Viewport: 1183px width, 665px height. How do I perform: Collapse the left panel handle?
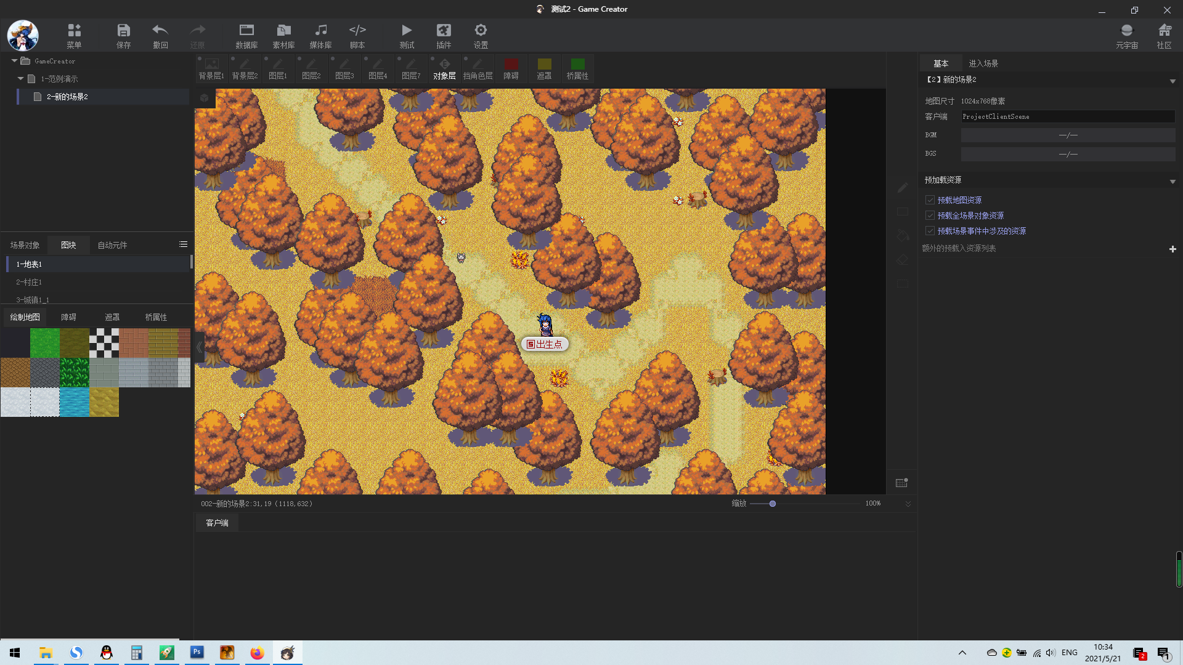tap(200, 347)
